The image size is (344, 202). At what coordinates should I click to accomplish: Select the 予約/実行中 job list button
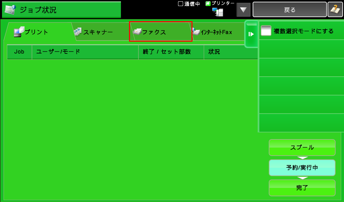coord(302,168)
